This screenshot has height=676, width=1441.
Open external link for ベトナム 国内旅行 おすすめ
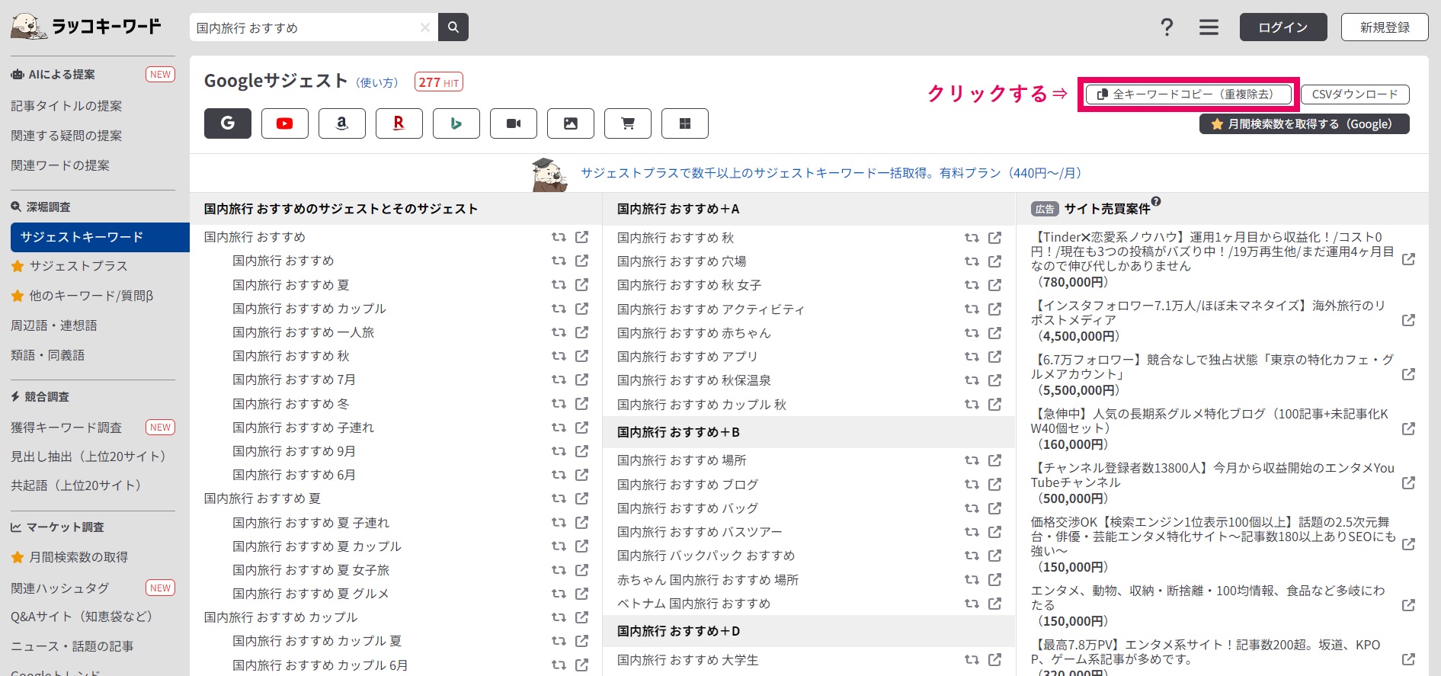click(995, 604)
